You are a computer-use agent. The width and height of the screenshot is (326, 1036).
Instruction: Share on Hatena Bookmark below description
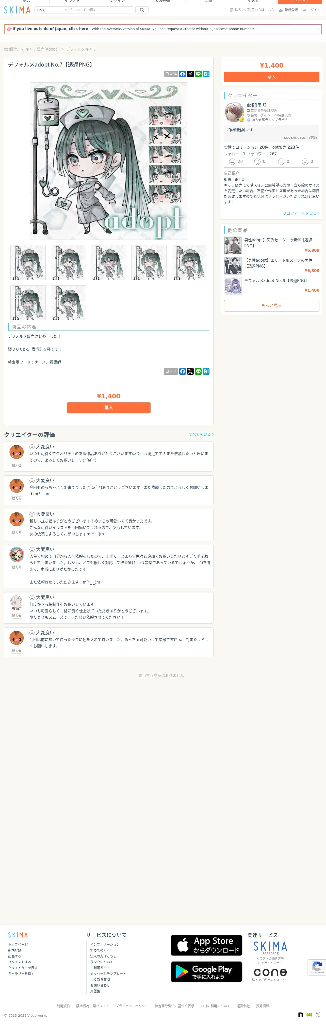[x=206, y=371]
